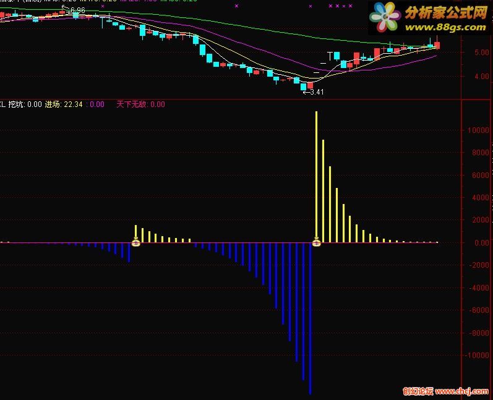Image resolution: width=493 pixels, height=400 pixels.
Task: Click the last red candlestick on the right
Action: click(437, 45)
